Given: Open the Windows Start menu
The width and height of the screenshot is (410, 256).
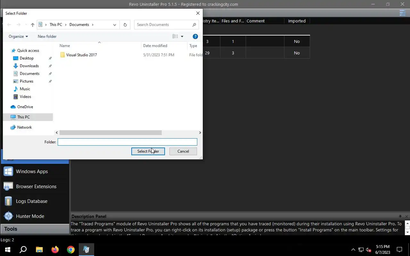Looking at the screenshot, I should point(8,250).
